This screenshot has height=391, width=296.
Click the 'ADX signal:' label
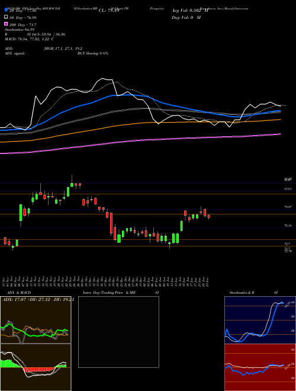pos(14,53)
